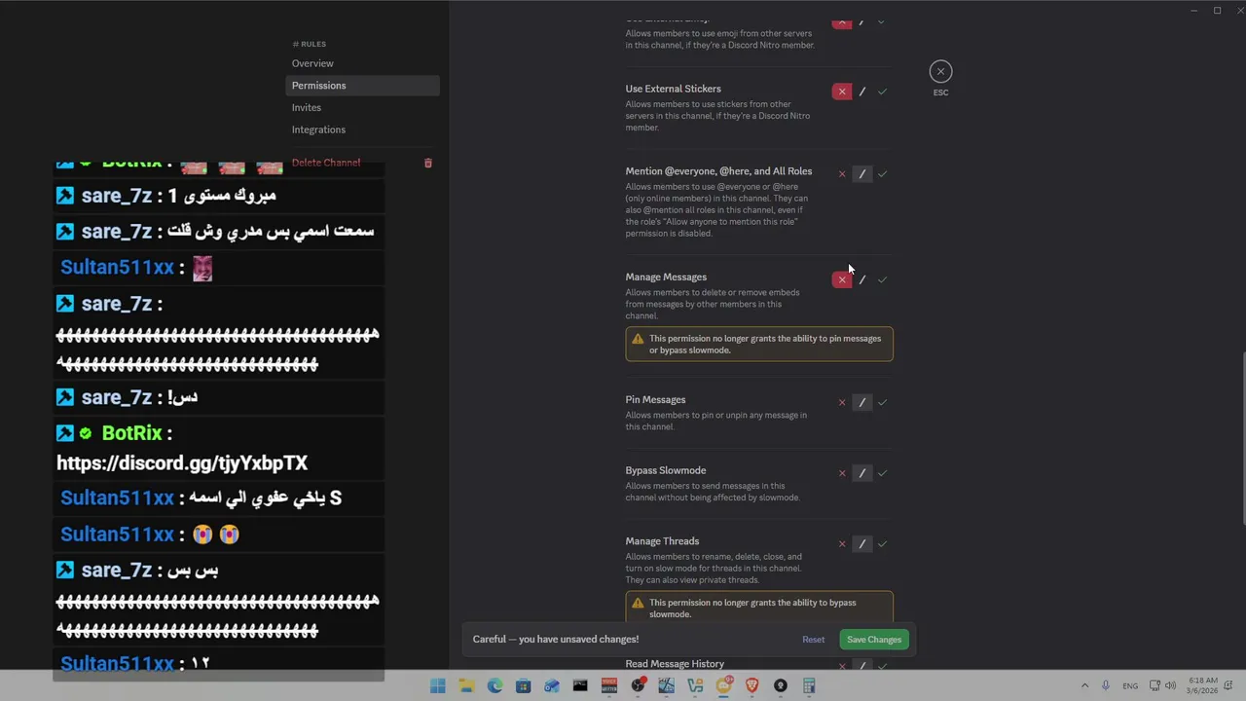Allow Pin Messages with the checkmark

(882, 402)
